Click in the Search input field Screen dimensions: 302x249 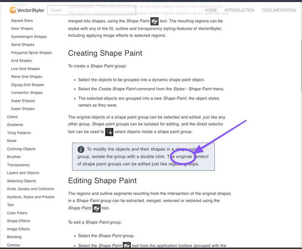click(x=67, y=10)
